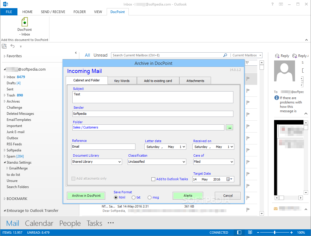Click Archive in DocPoint button
The width and height of the screenshot is (311, 236).
pyautogui.click(x=86, y=196)
